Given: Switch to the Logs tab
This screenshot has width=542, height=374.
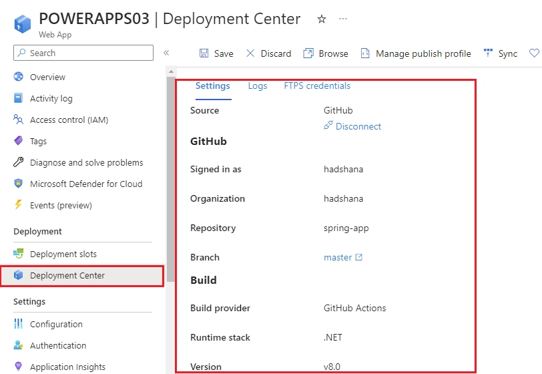Looking at the screenshot, I should click(x=258, y=85).
